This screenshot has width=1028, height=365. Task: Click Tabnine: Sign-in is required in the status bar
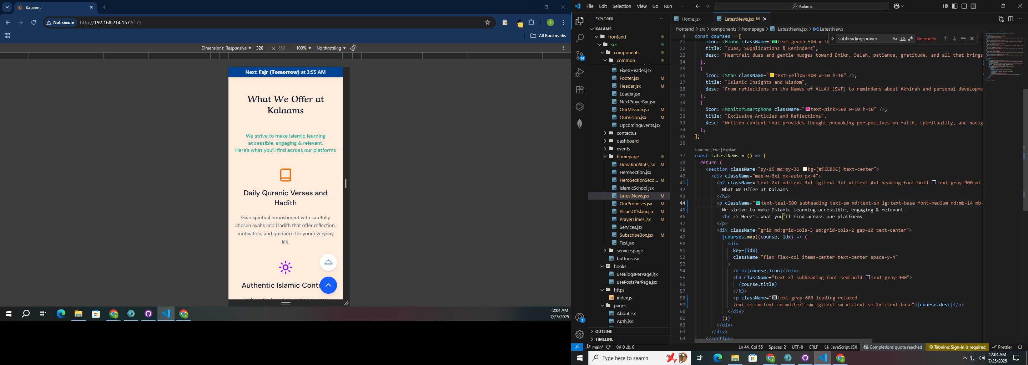coord(957,347)
